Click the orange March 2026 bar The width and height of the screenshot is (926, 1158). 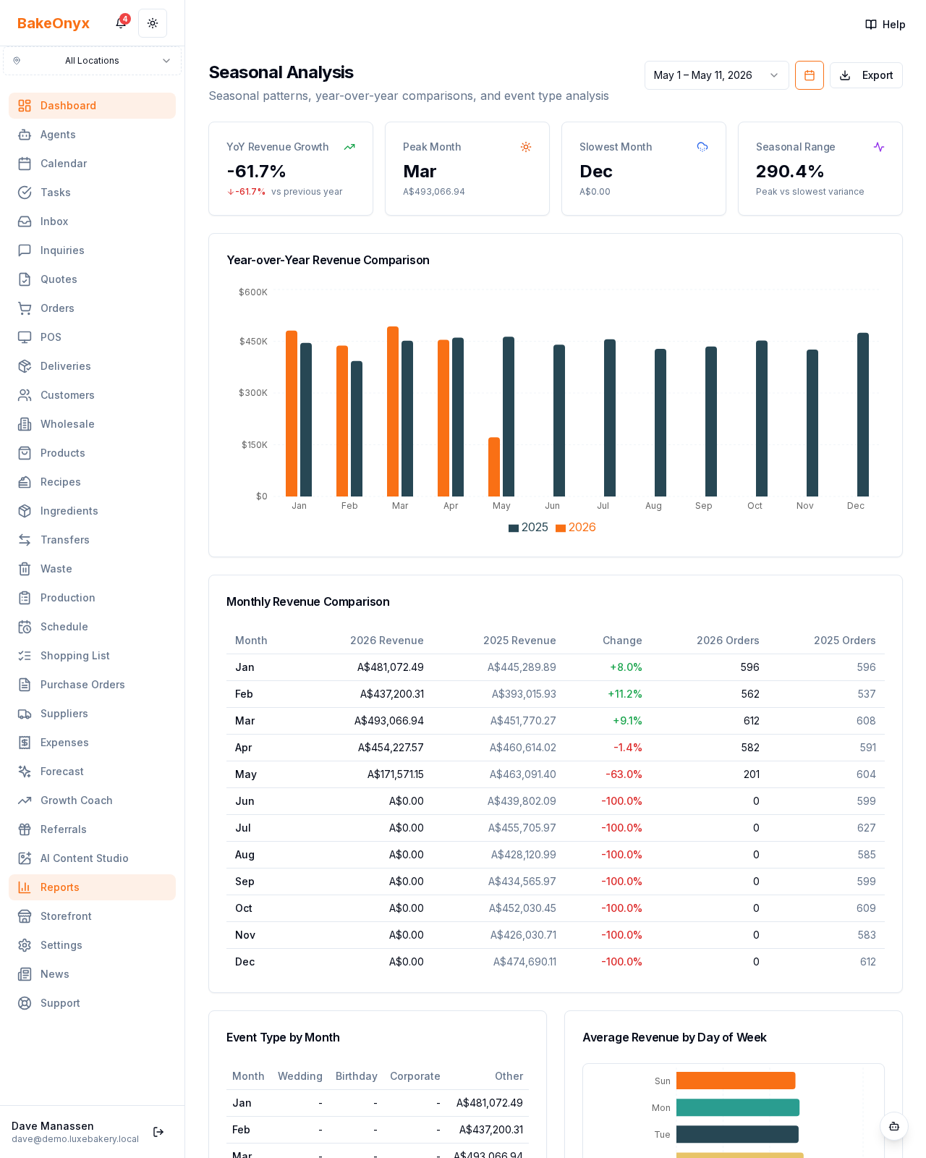click(x=393, y=411)
